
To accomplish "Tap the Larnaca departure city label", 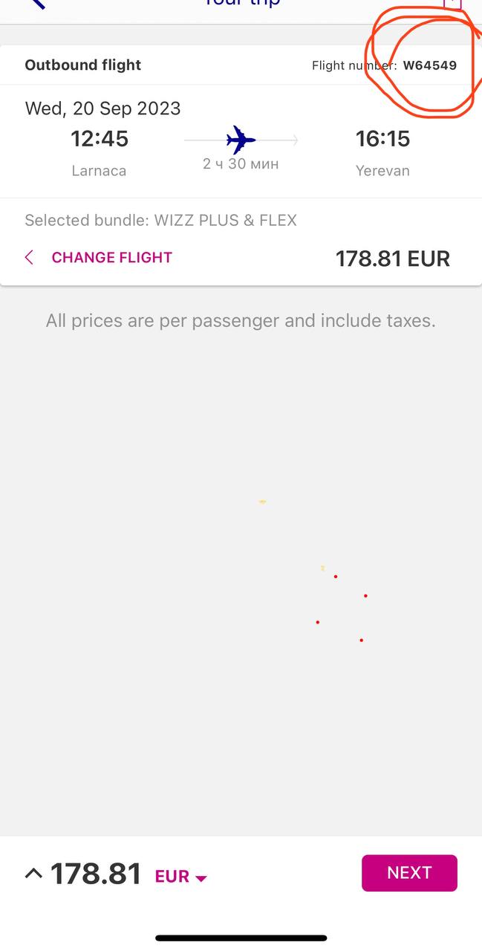I will 99,171.
